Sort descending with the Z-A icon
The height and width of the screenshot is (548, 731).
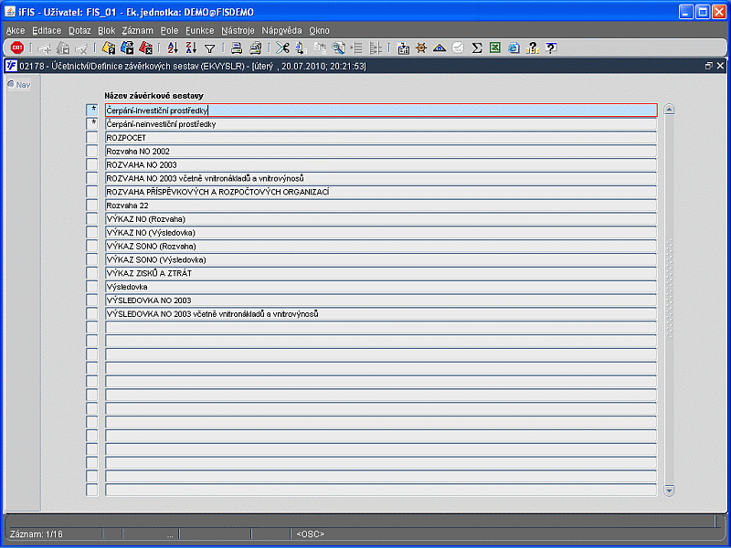191,47
